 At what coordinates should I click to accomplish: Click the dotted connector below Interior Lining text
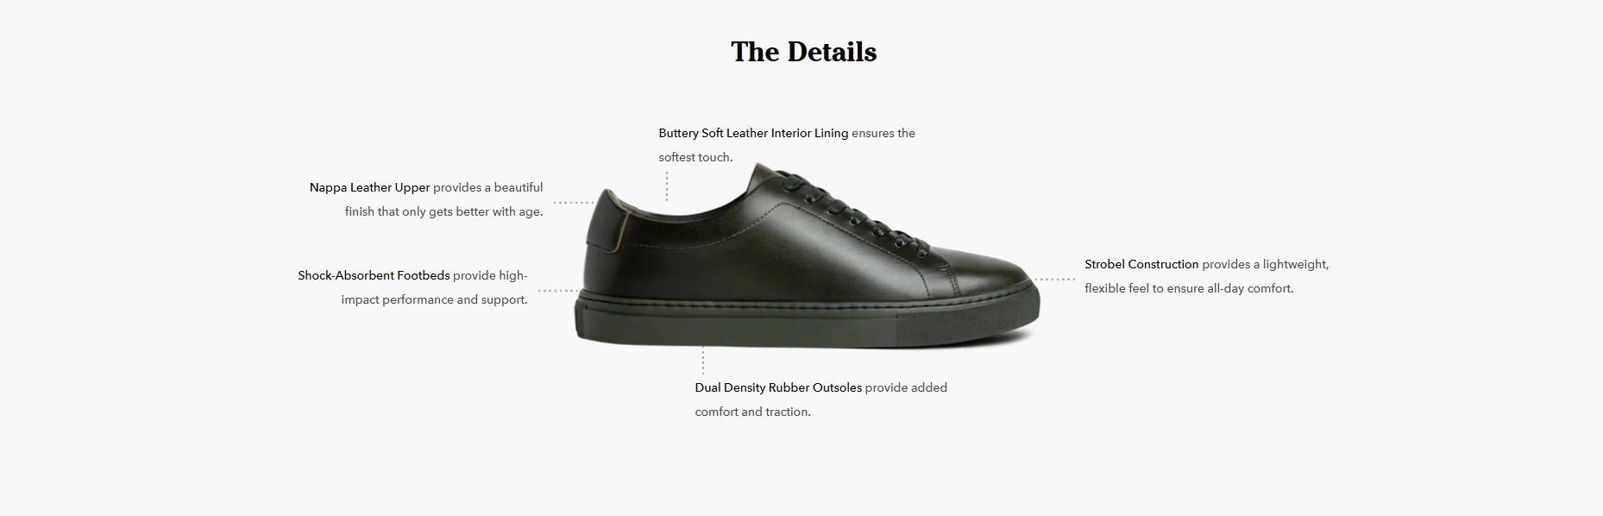tap(667, 186)
